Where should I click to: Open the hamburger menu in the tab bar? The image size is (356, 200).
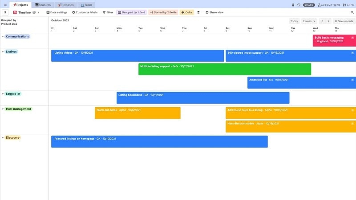click(x=5, y=5)
